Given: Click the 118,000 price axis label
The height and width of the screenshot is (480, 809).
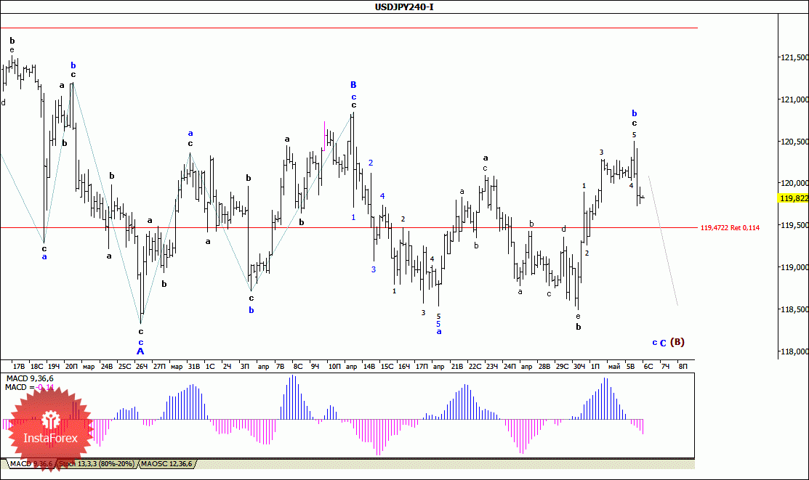Looking at the screenshot, I should 794,351.
